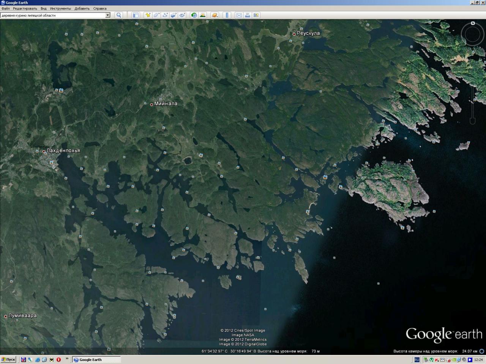This screenshot has height=364, width=486.
Task: Open the planet switcher dropdown
Action: click(x=215, y=15)
